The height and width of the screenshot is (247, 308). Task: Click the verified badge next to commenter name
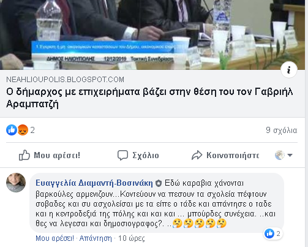[x=159, y=183]
